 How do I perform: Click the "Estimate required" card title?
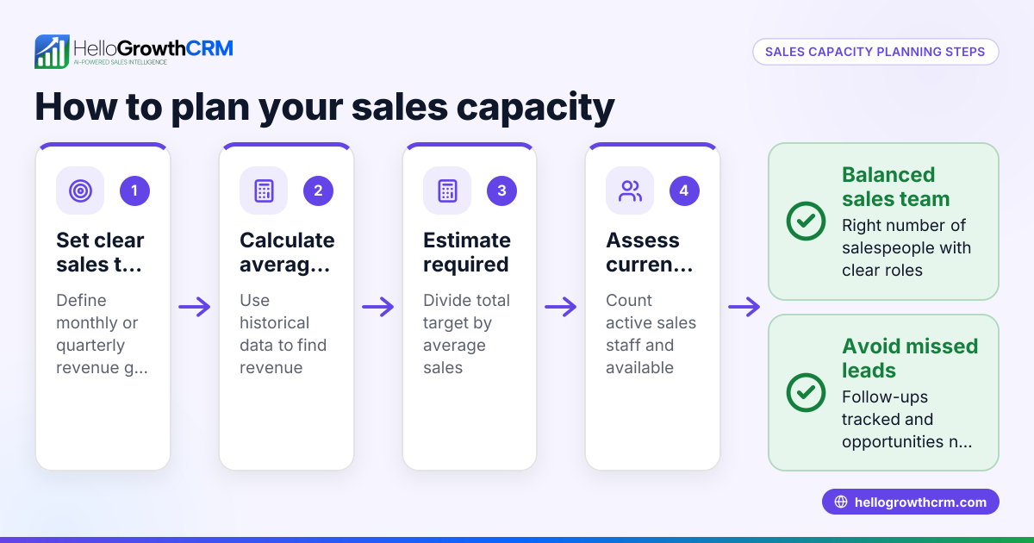click(x=467, y=253)
